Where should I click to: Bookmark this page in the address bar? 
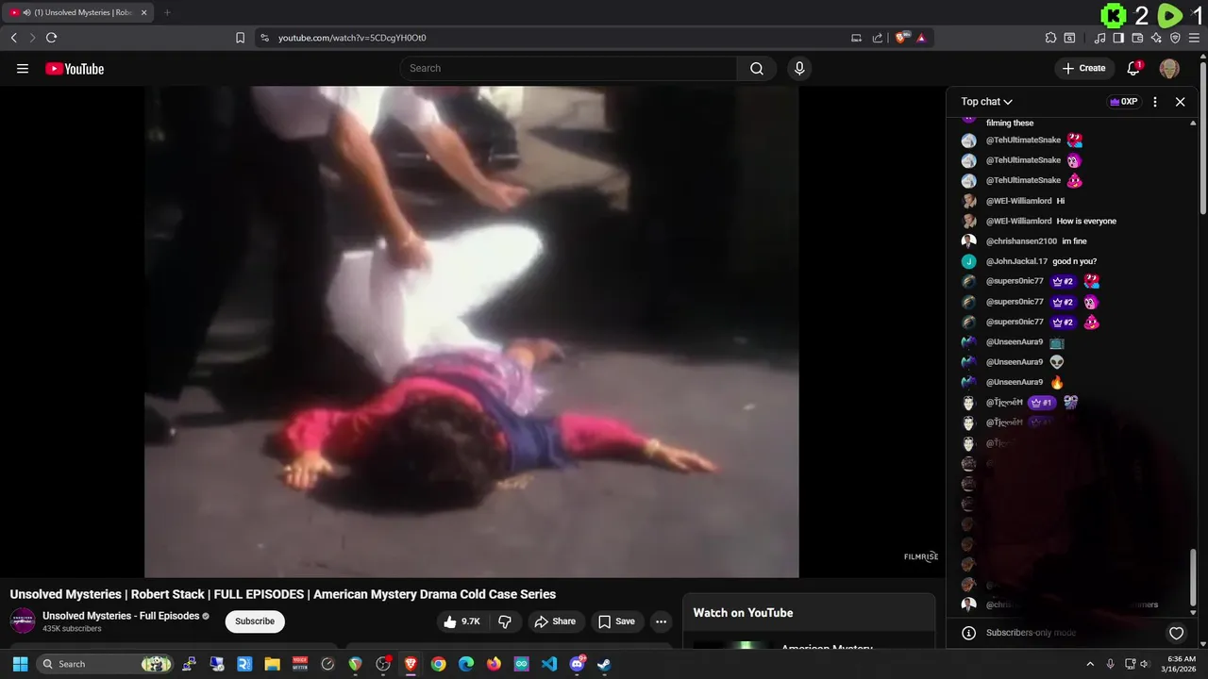240,38
